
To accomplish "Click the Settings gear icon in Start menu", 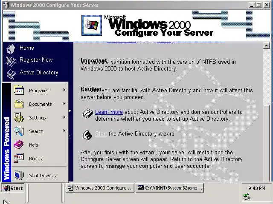I will [19, 117].
